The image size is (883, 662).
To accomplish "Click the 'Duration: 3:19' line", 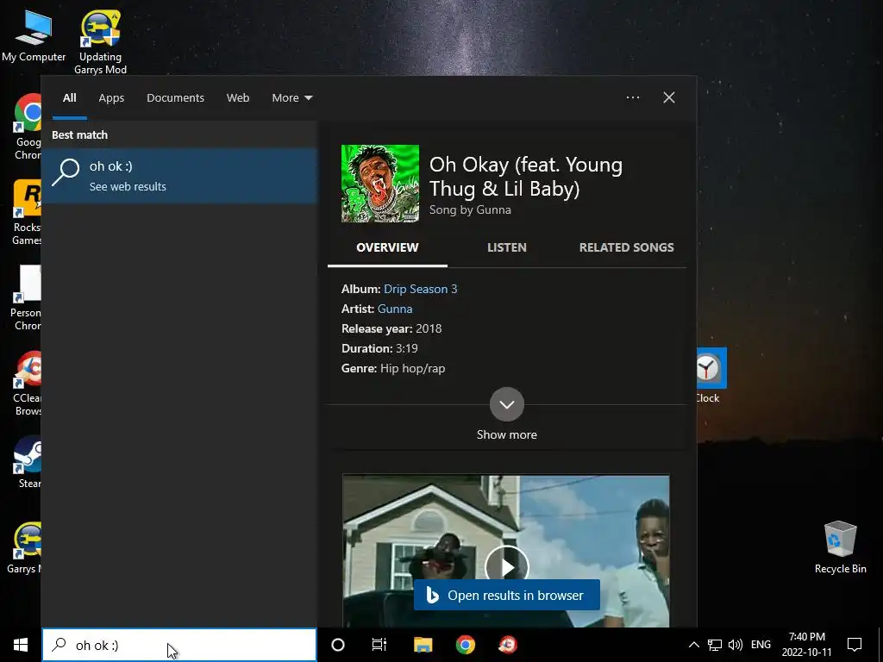I will click(x=379, y=348).
